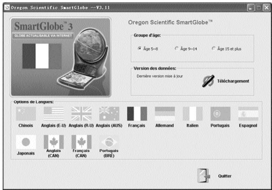272x190 pixels.
Task: Pick the Japonais flag
Action: [x=26, y=142]
